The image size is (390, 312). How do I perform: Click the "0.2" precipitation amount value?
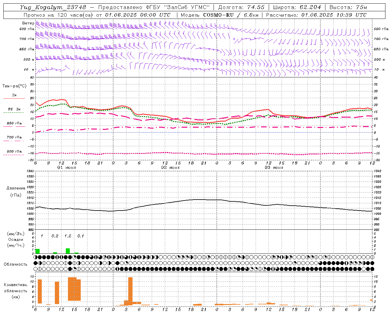coord(55,236)
